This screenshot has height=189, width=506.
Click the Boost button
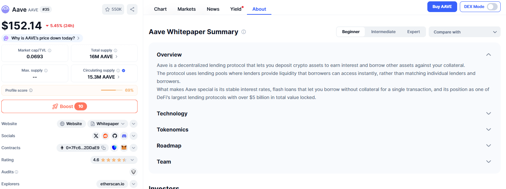tap(70, 106)
